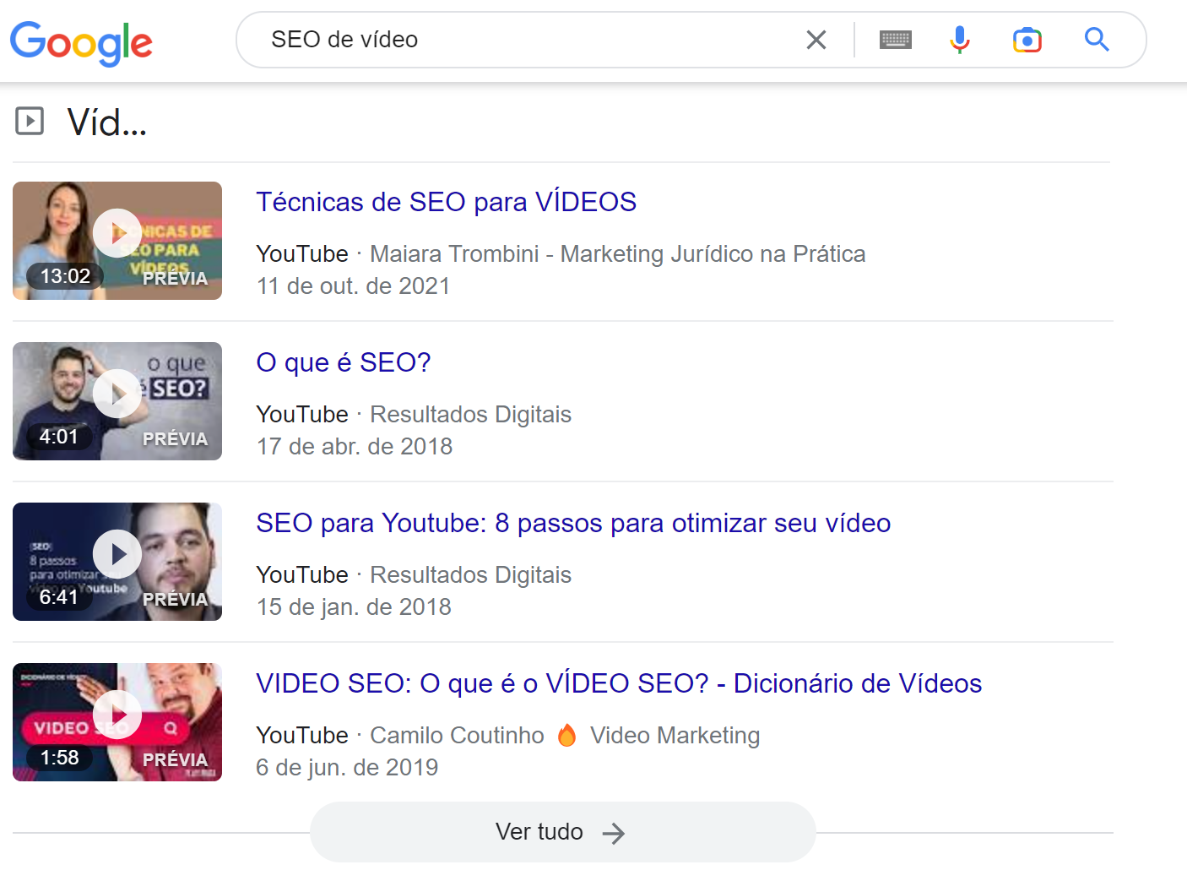Open Google Lens camera search
The height and width of the screenshot is (881, 1187).
pyautogui.click(x=1027, y=39)
